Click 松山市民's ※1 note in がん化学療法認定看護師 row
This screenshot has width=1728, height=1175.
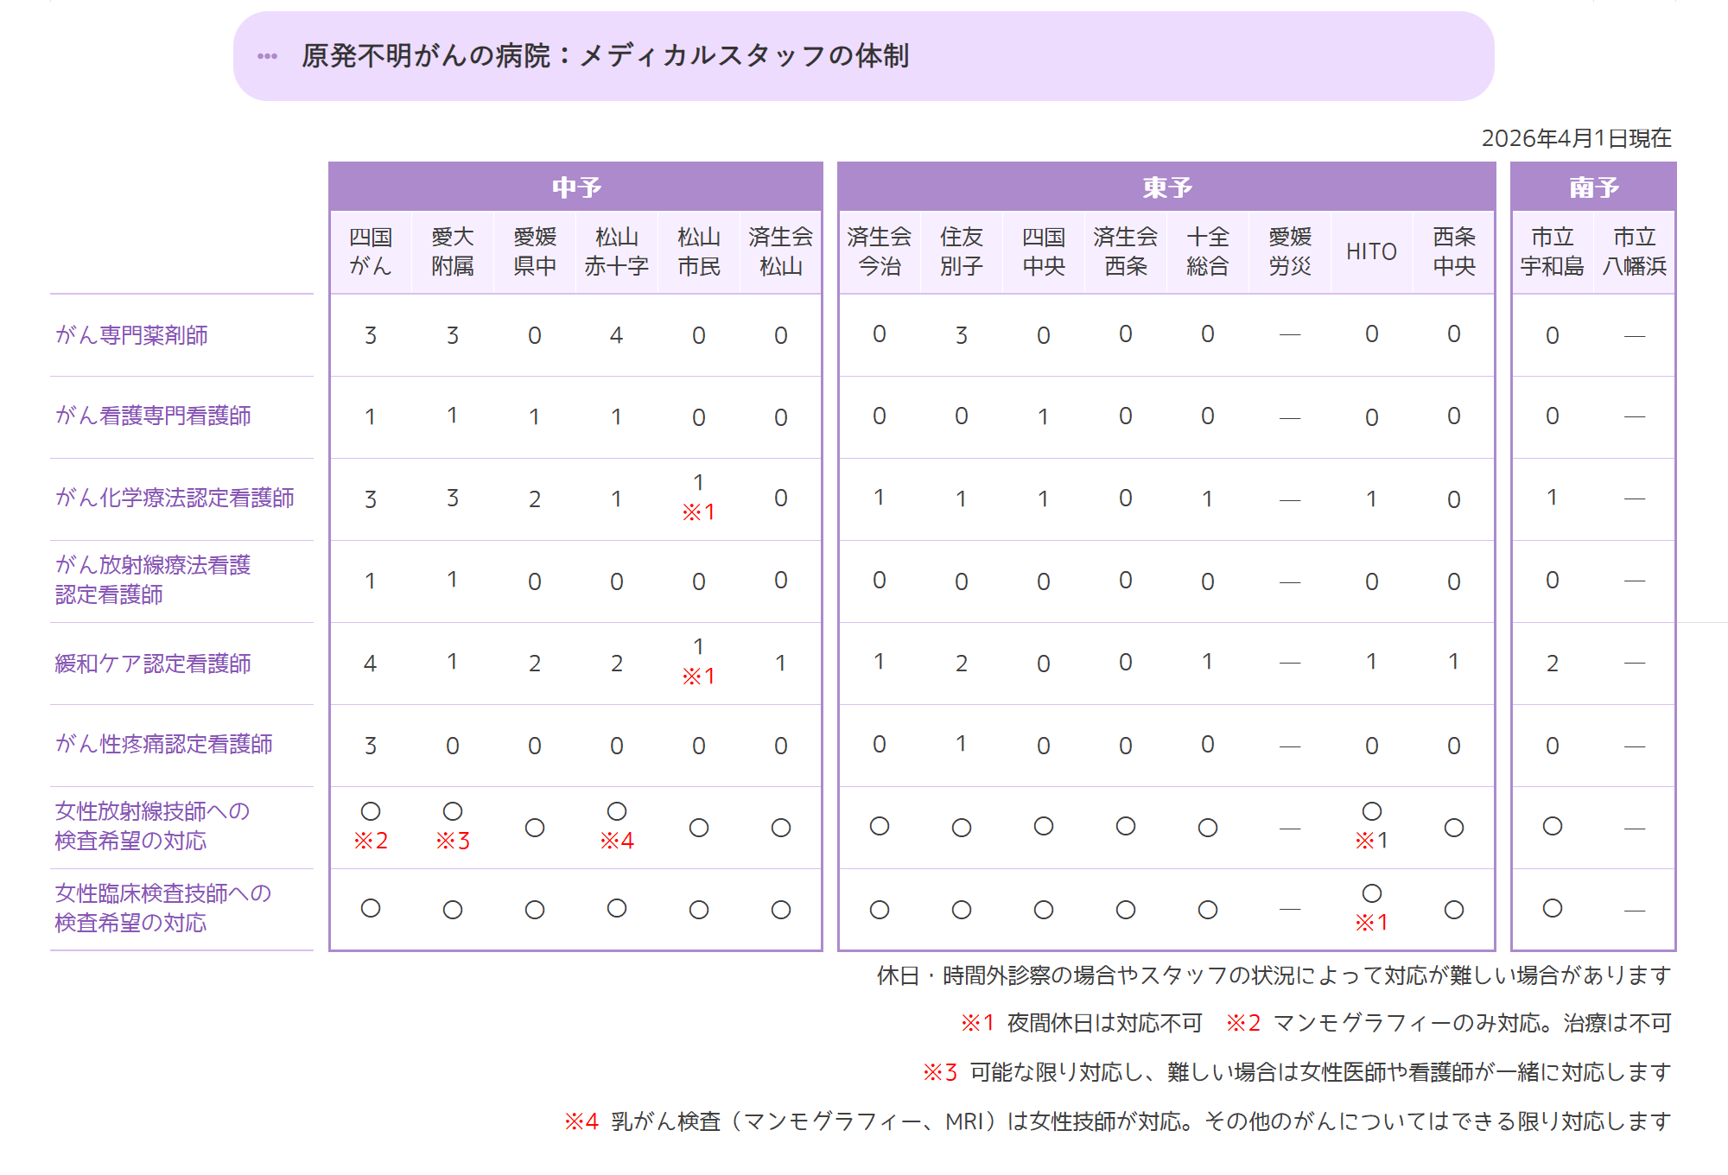[x=698, y=512]
